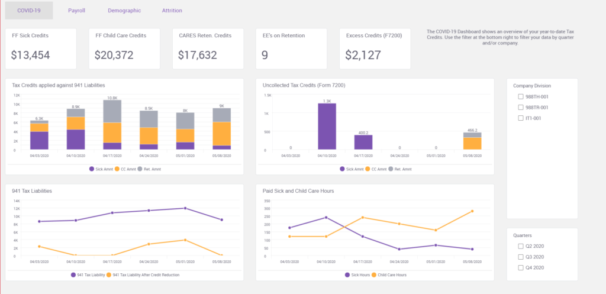Tick the IT1-001 checkbox
This screenshot has width=606, height=294.
tap(521, 118)
